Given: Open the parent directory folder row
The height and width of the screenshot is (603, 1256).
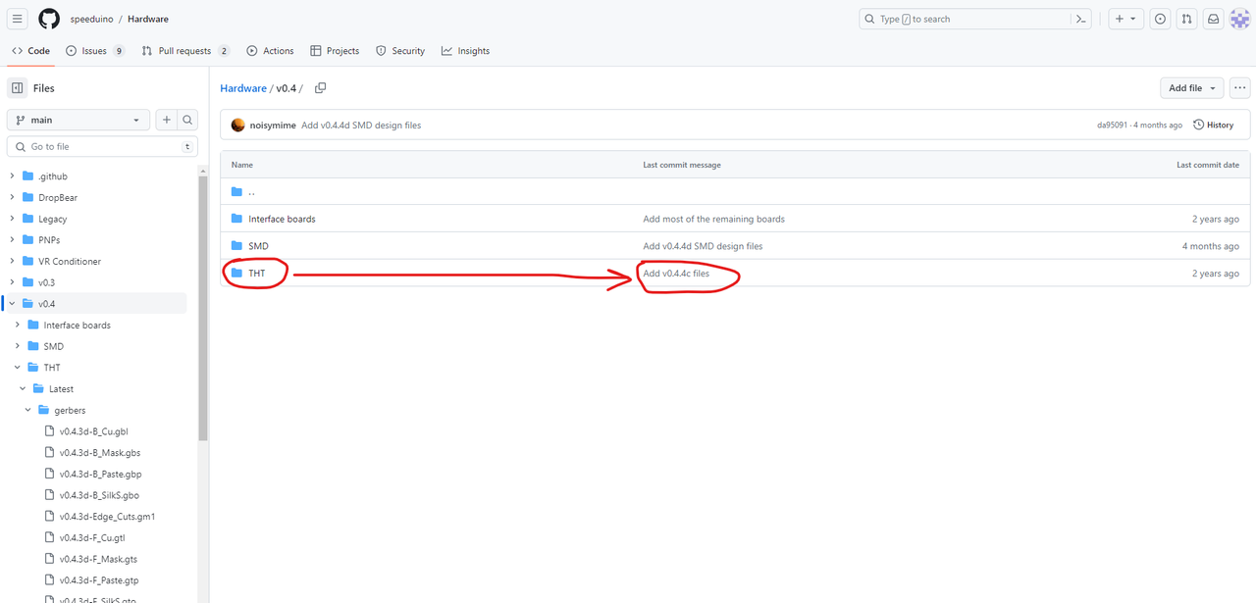Looking at the screenshot, I should pos(735,192).
